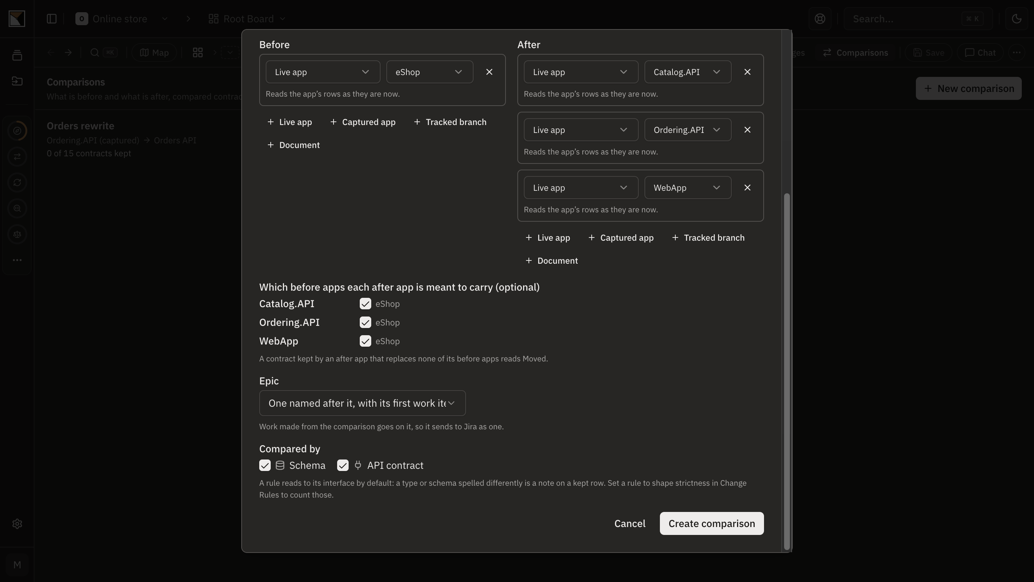The width and height of the screenshot is (1034, 582).
Task: Open the Chat panel button
Action: pyautogui.click(x=980, y=52)
